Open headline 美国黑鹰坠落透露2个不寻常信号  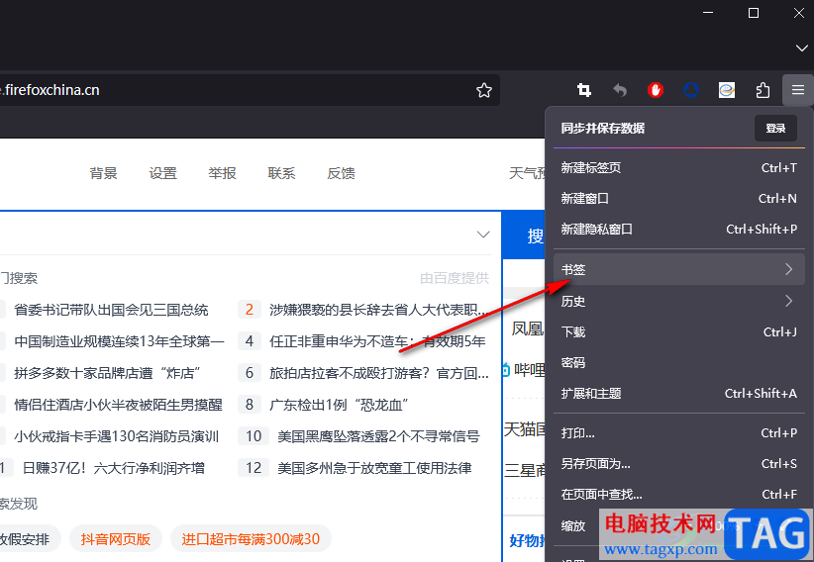pos(378,436)
